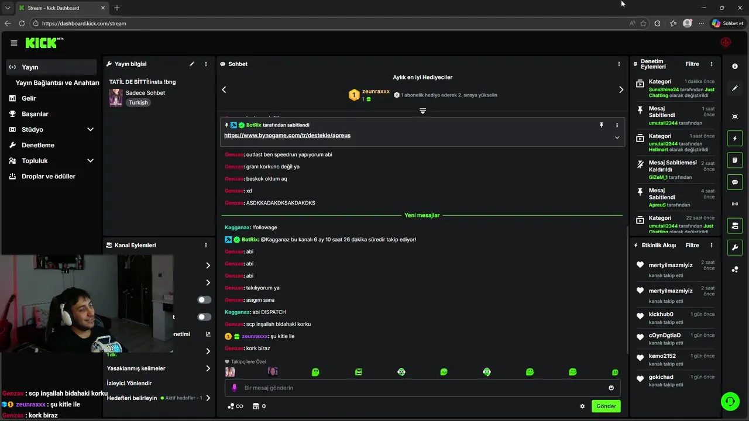This screenshot has height=421, width=749.
Task: Toggle the camera stream panel button
Action: (x=735, y=225)
